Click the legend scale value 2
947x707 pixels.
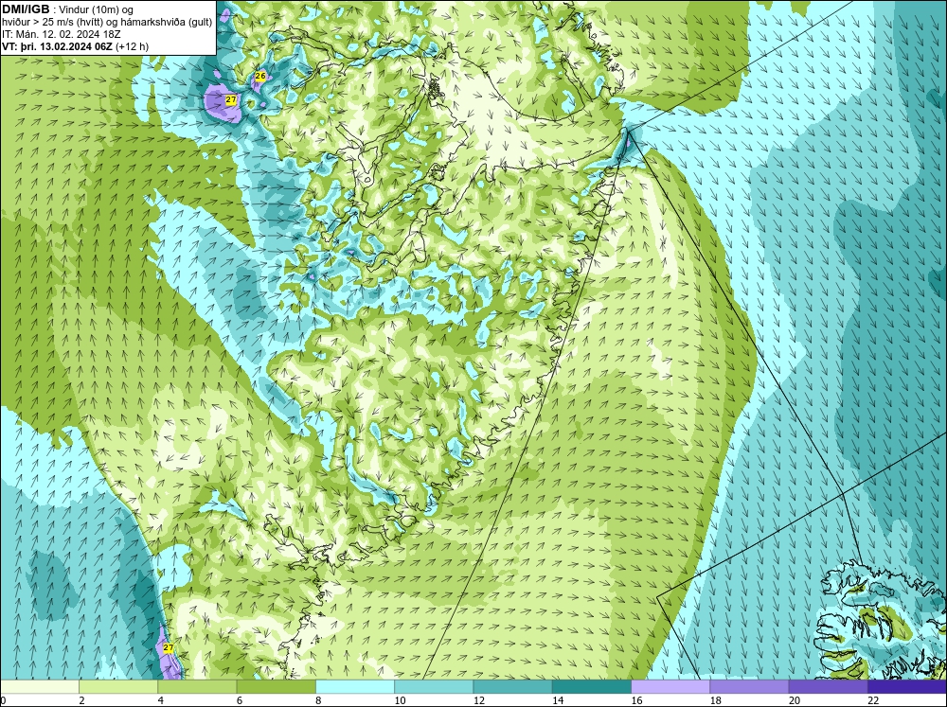tap(81, 700)
